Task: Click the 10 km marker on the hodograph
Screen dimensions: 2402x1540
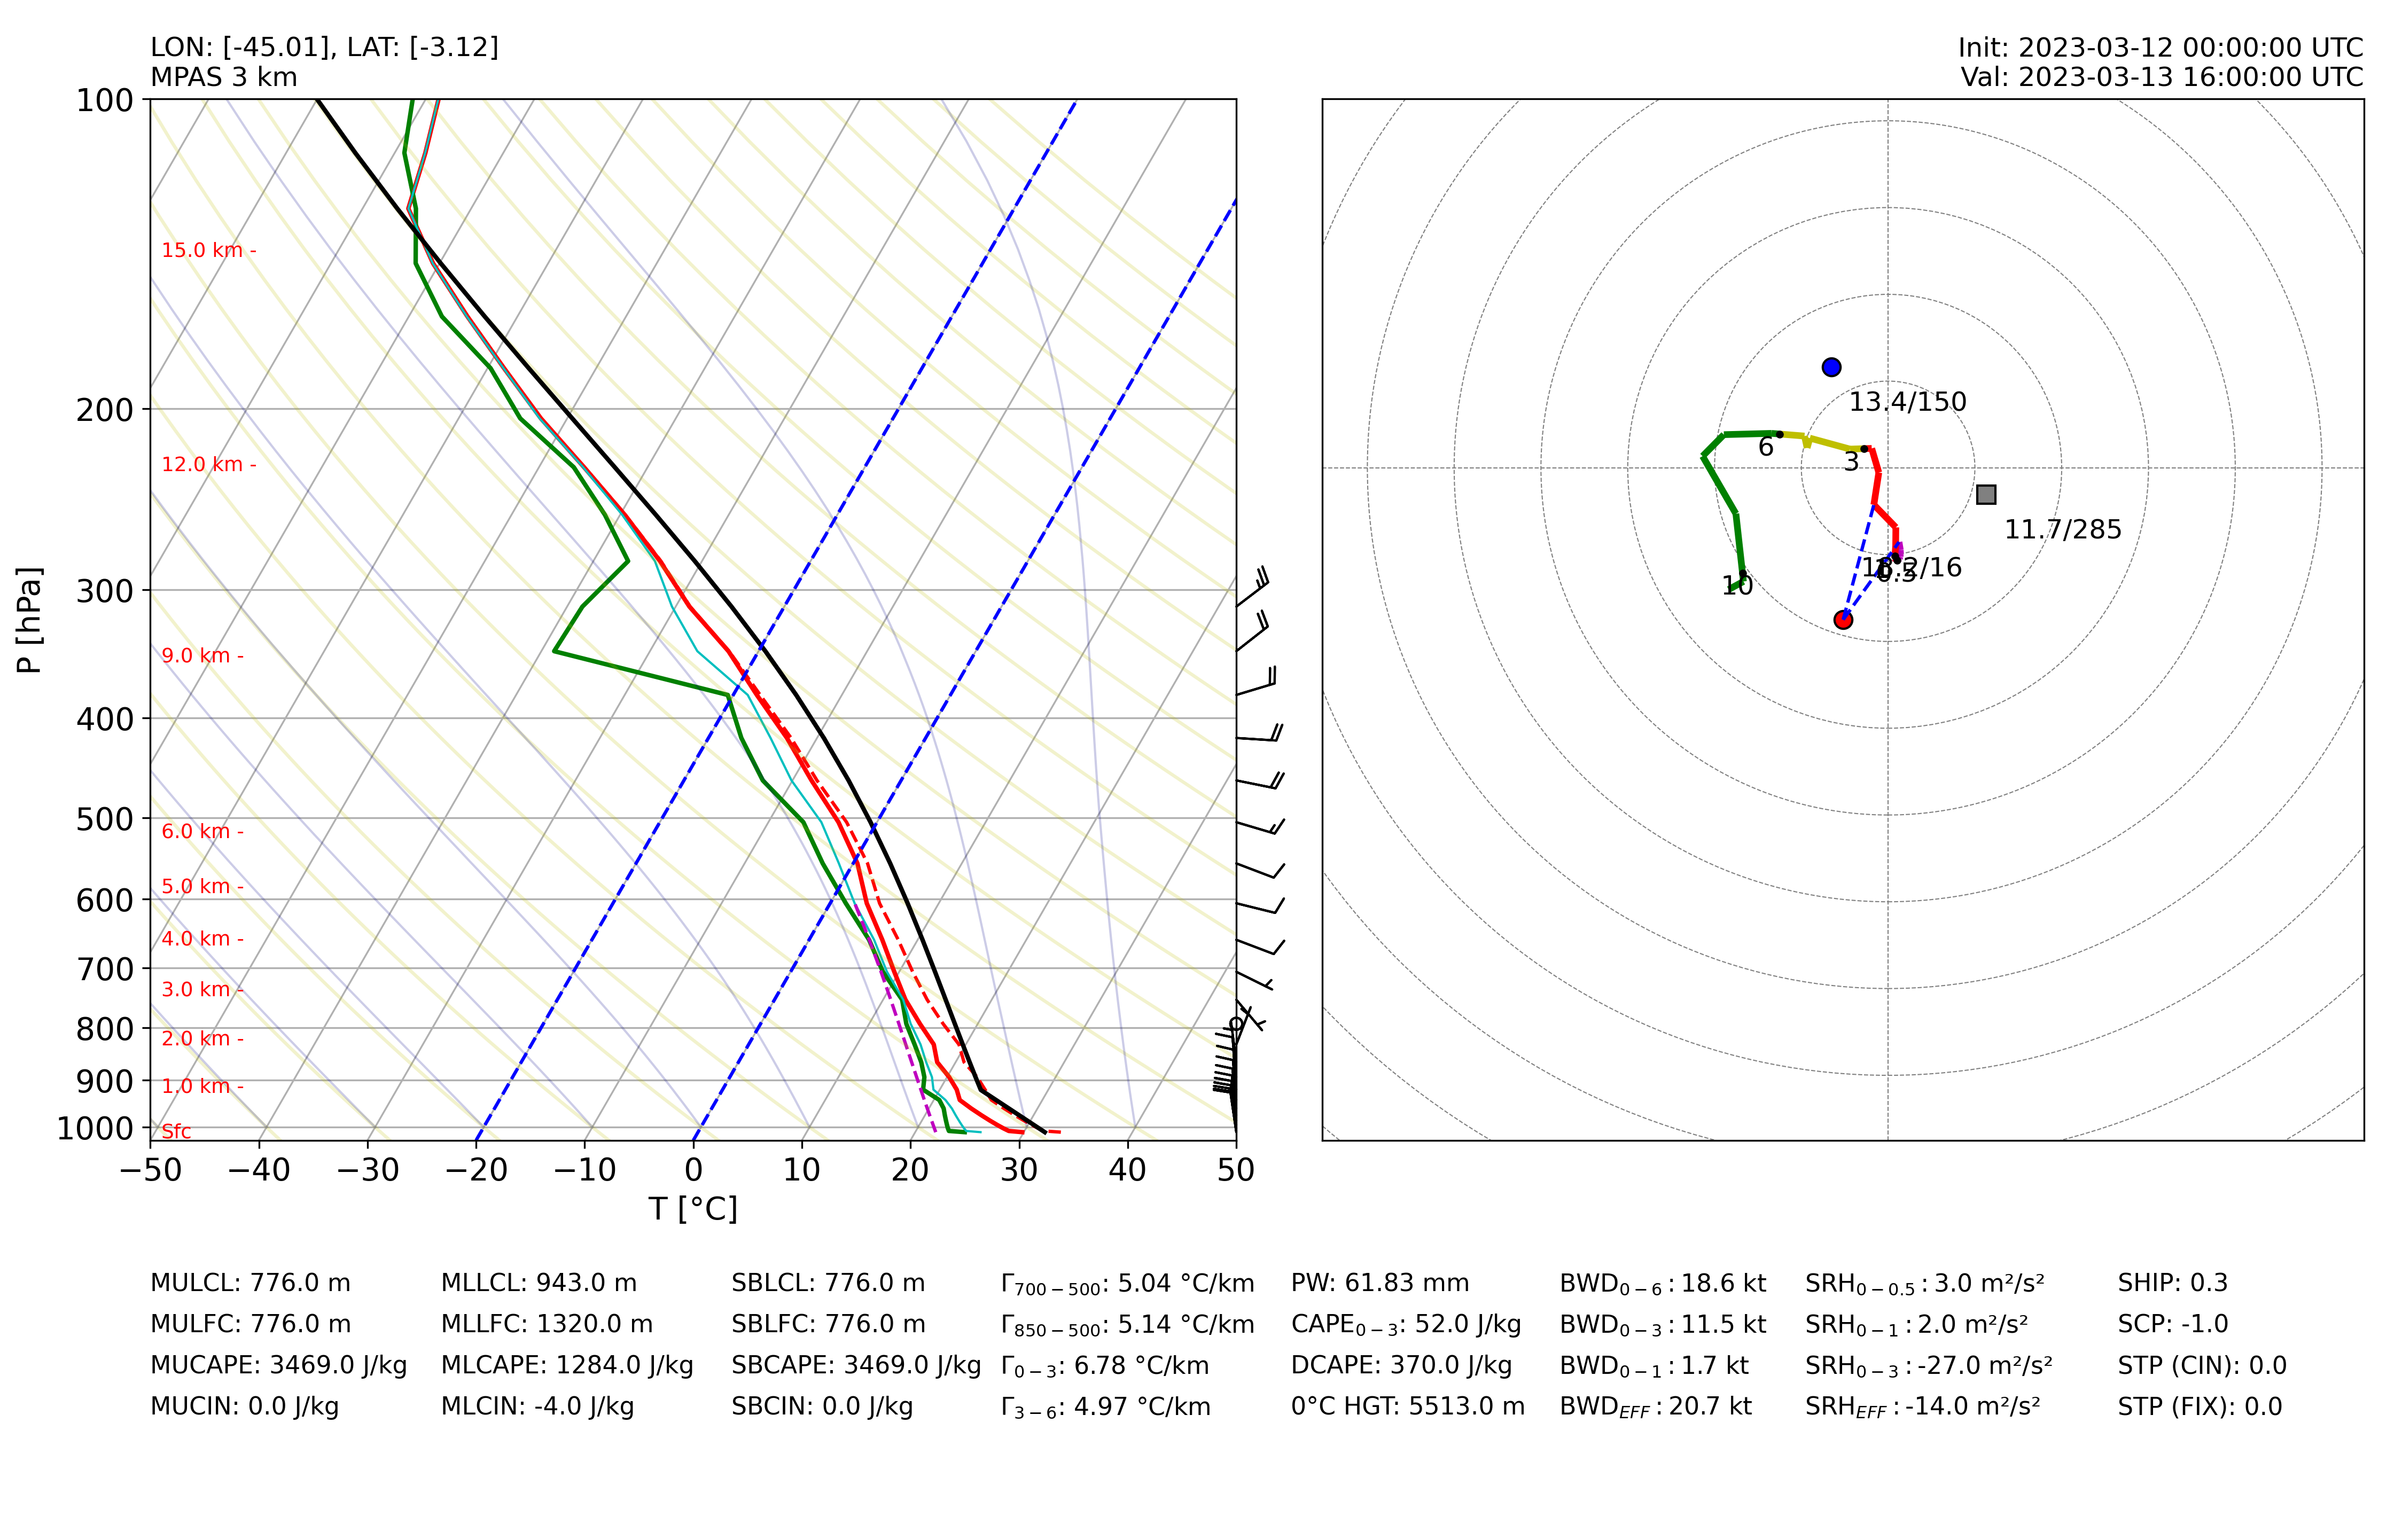Action: [x=1737, y=586]
